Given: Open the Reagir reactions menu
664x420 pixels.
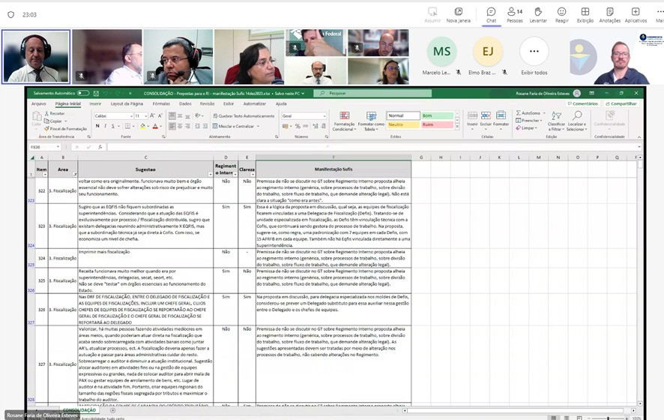Looking at the screenshot, I should pos(561,14).
